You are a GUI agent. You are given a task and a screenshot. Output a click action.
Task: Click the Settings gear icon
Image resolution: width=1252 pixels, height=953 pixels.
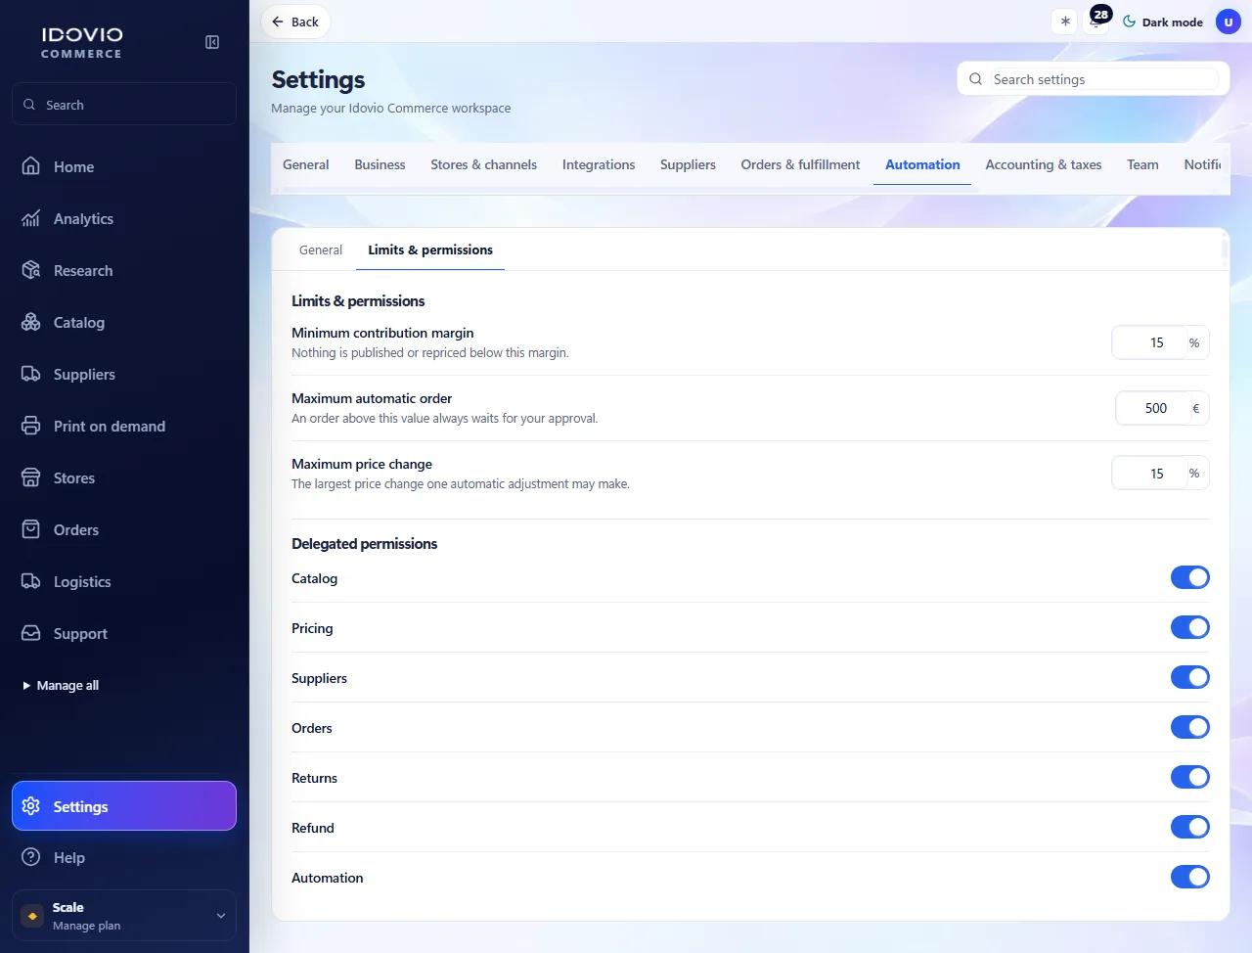[x=31, y=806]
